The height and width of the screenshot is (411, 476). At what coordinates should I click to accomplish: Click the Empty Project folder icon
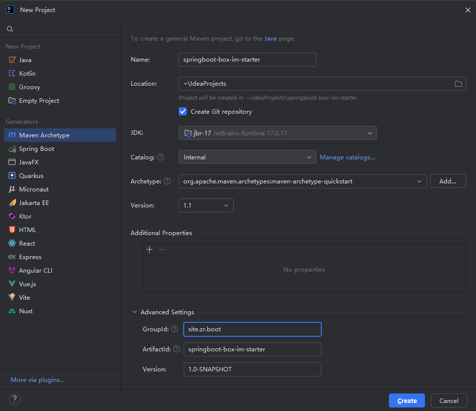(x=12, y=100)
